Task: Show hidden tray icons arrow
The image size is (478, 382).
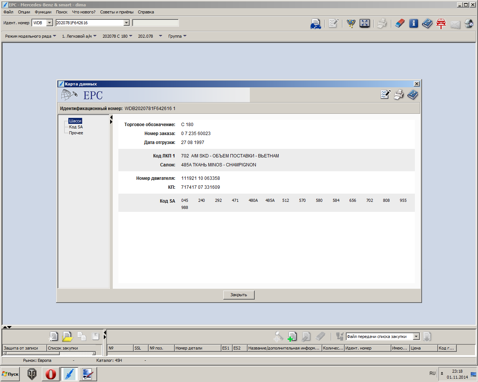Action: [442, 373]
